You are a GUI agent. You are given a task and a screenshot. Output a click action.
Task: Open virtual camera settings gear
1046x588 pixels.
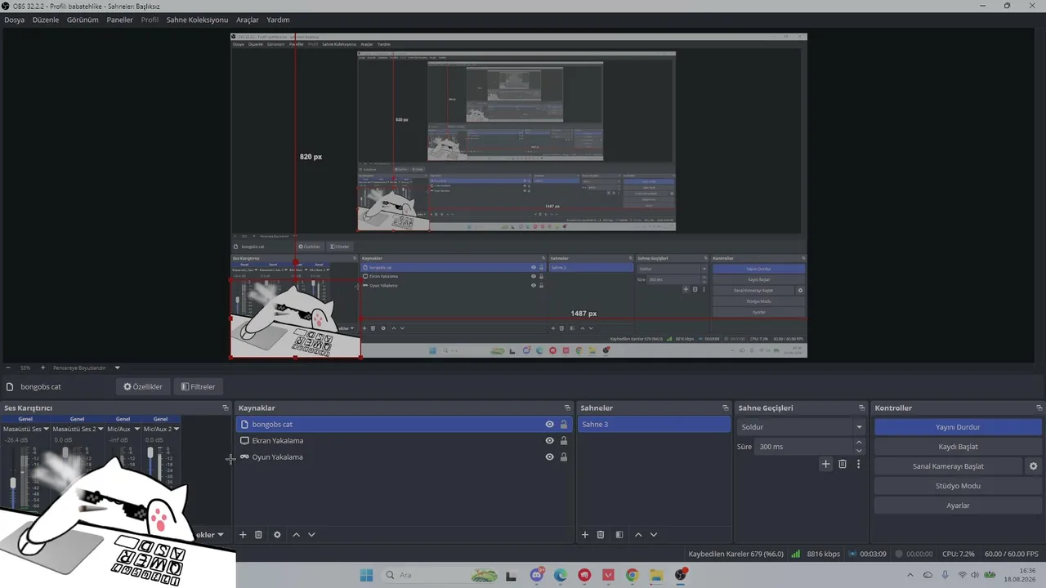(x=1033, y=466)
